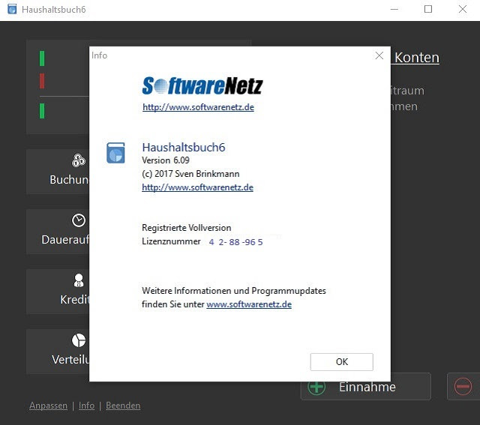Click the Lizenznummer value
This screenshot has height=425, width=480.
[235, 242]
